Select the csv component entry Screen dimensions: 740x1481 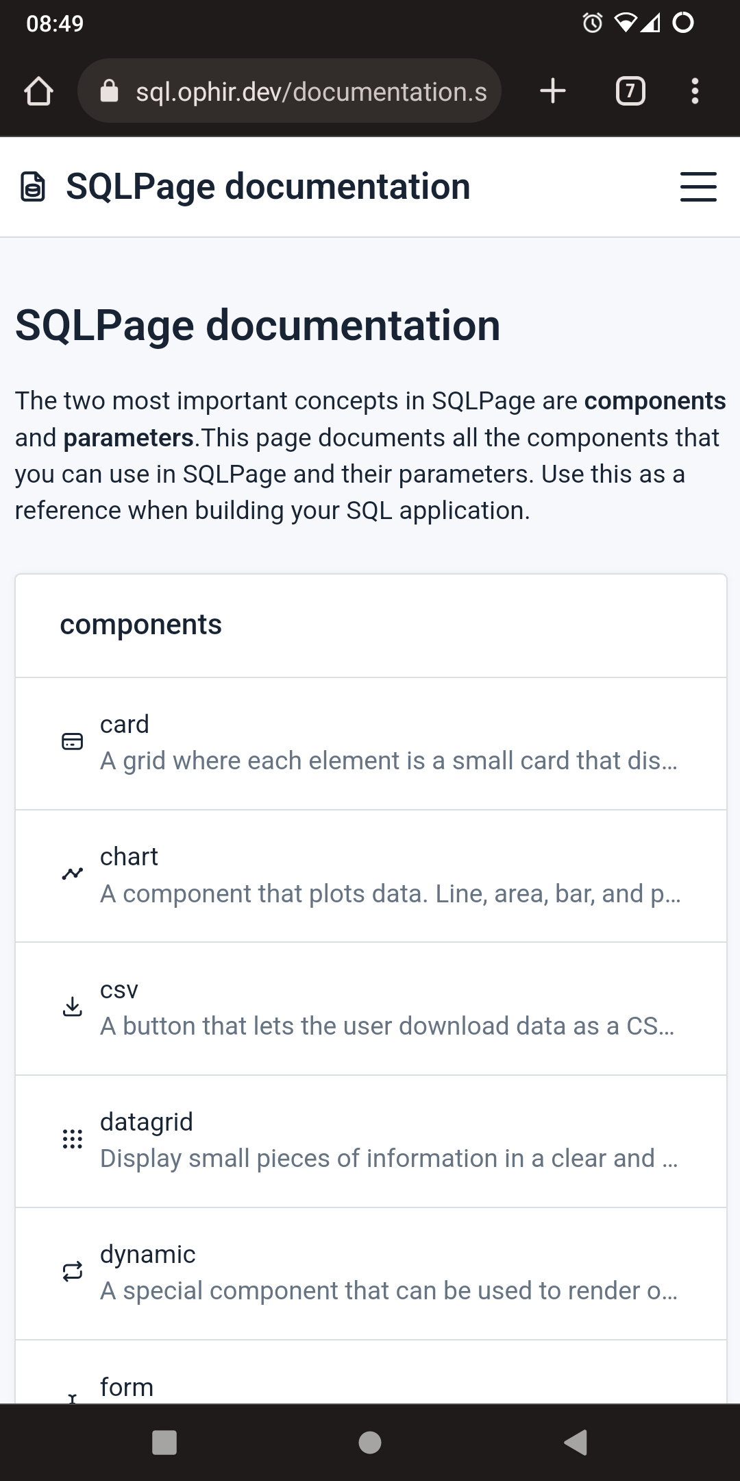pos(370,1008)
